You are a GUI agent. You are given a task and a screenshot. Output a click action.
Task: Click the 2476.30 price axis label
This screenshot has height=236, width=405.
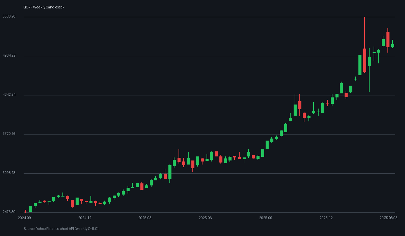9,212
